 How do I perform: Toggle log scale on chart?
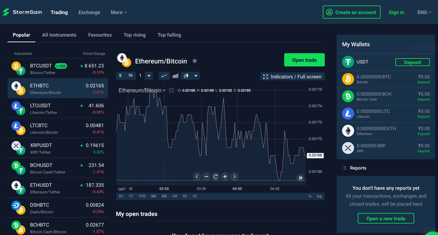pos(319,196)
